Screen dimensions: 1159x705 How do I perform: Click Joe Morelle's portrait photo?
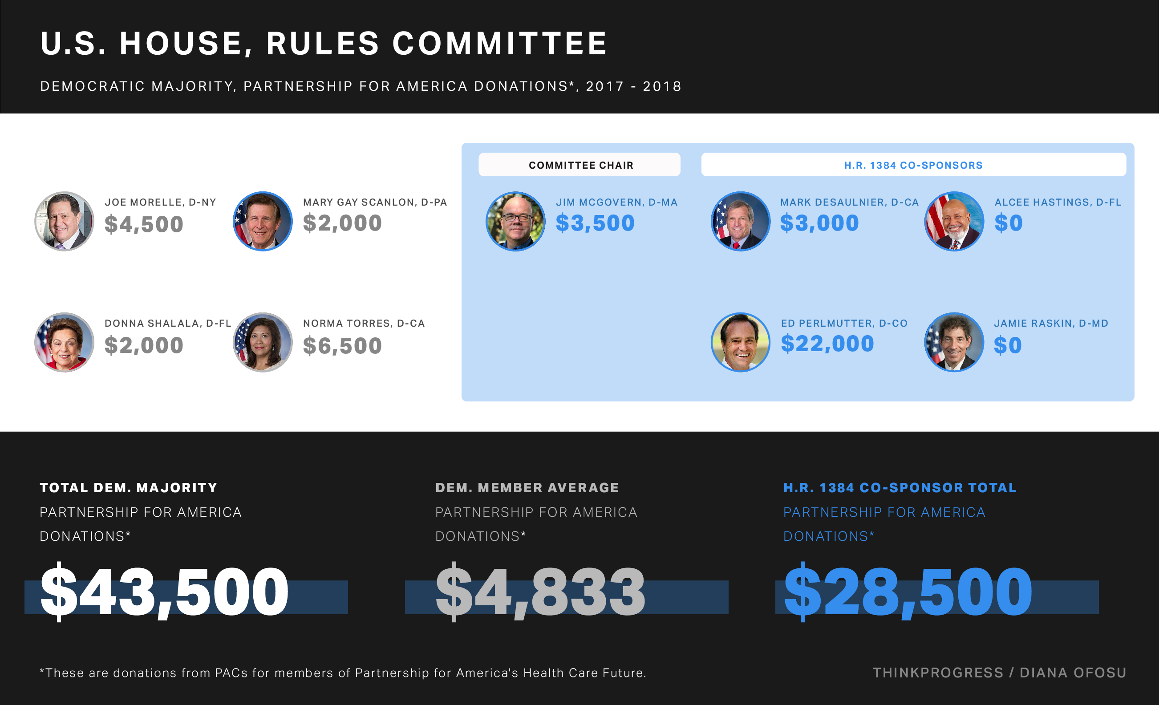pyautogui.click(x=65, y=221)
